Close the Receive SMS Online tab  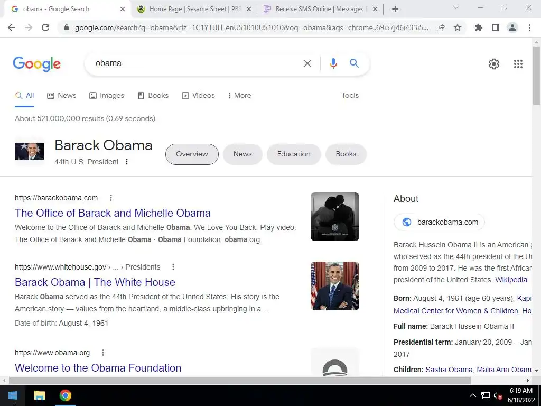pos(376,9)
